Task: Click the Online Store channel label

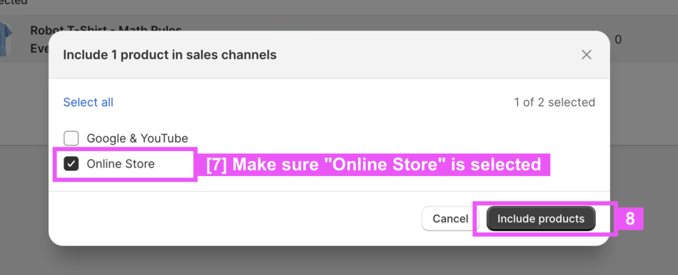Action: [x=121, y=164]
